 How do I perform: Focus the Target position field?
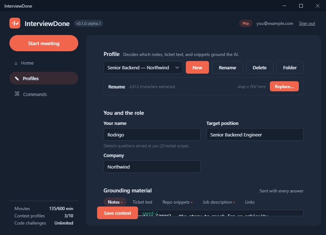255,135
